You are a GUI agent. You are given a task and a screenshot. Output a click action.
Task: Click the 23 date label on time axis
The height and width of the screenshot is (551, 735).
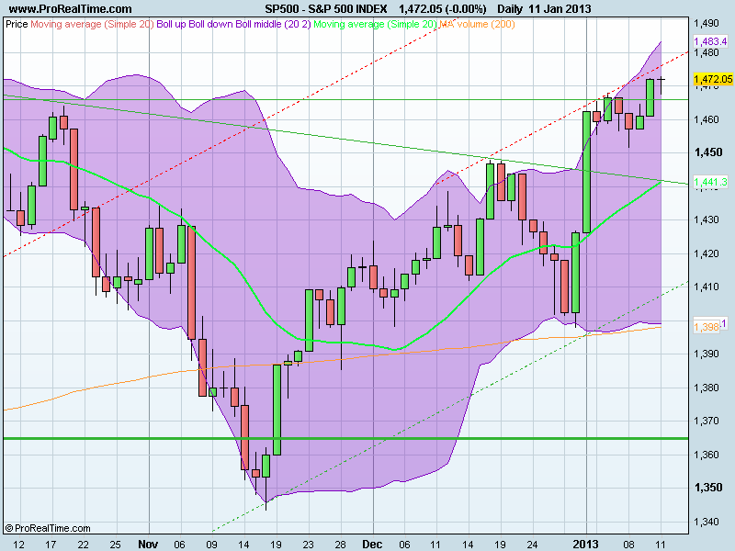(x=308, y=545)
